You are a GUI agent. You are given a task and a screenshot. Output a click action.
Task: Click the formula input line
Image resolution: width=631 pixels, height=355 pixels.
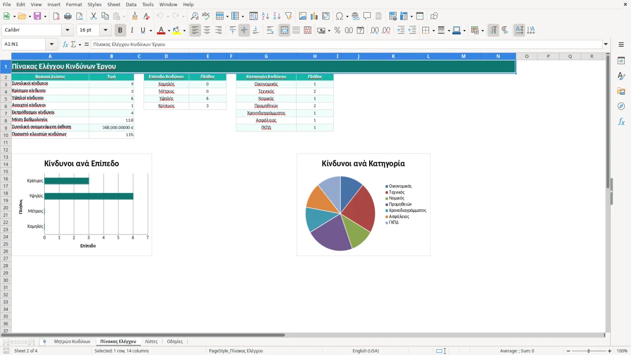(347, 44)
